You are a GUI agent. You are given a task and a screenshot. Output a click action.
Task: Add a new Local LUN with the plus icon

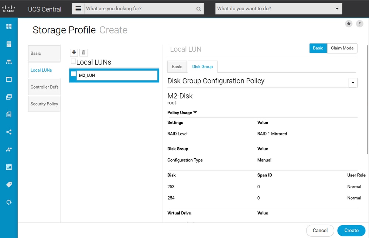click(74, 52)
